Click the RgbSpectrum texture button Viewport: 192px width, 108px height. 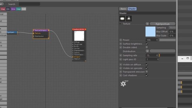(163, 24)
